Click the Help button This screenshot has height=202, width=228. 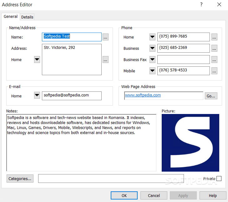(213, 195)
